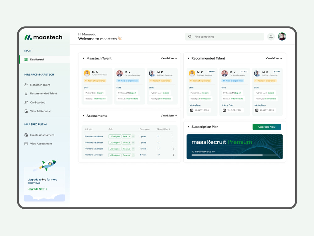Open View Assessment in sidebar

41,144
